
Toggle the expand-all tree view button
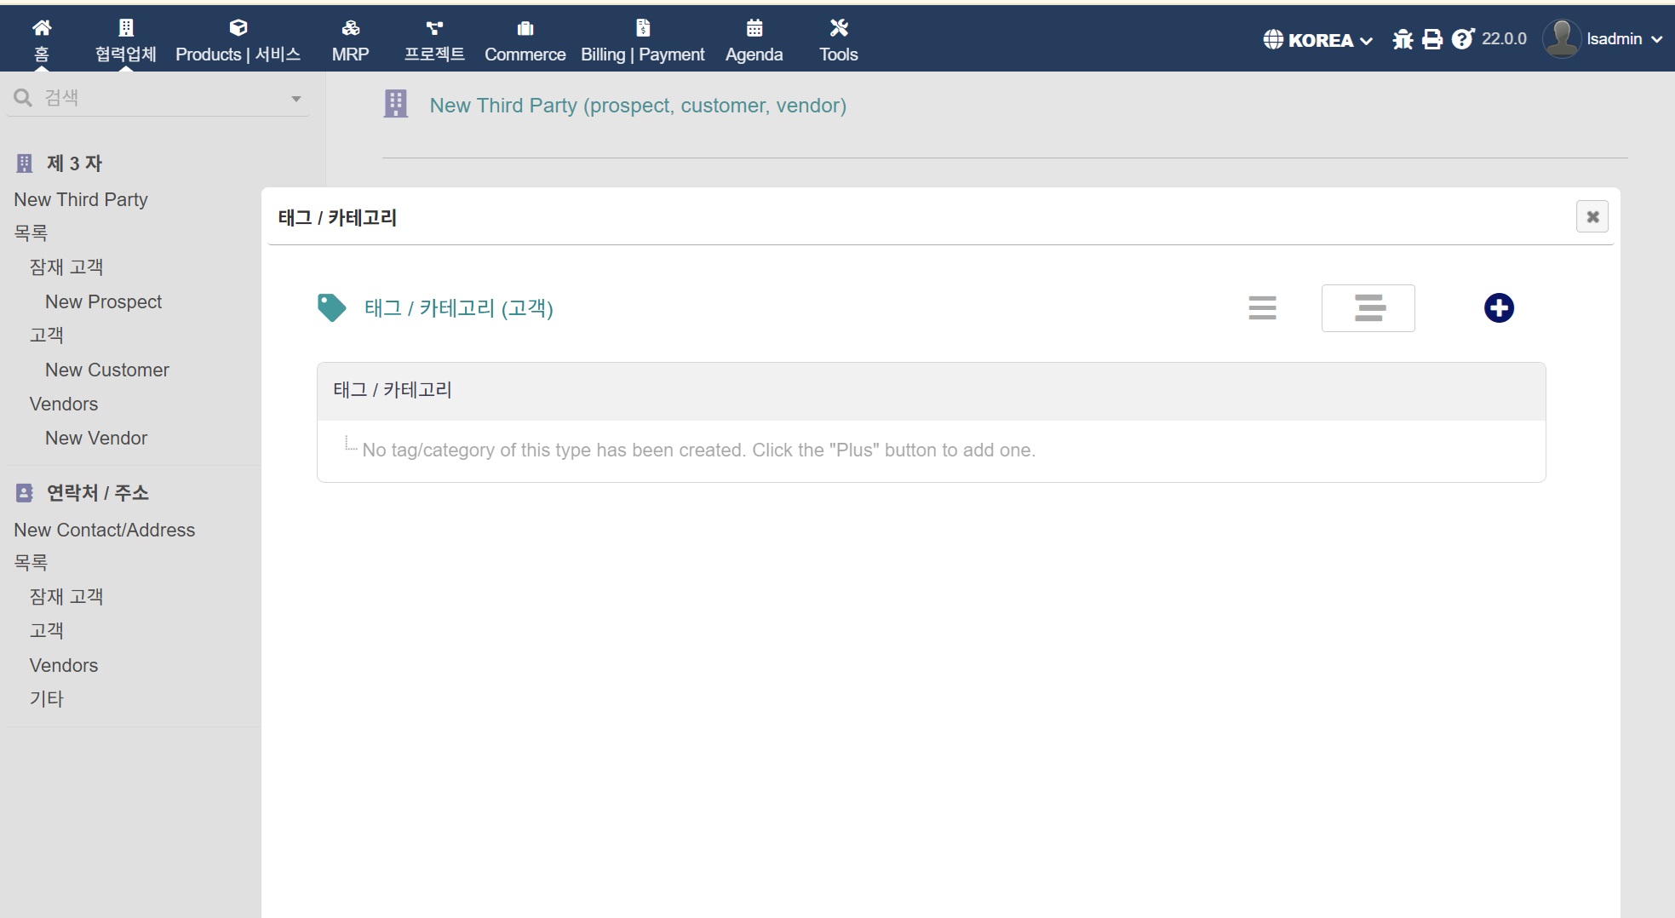(1368, 308)
